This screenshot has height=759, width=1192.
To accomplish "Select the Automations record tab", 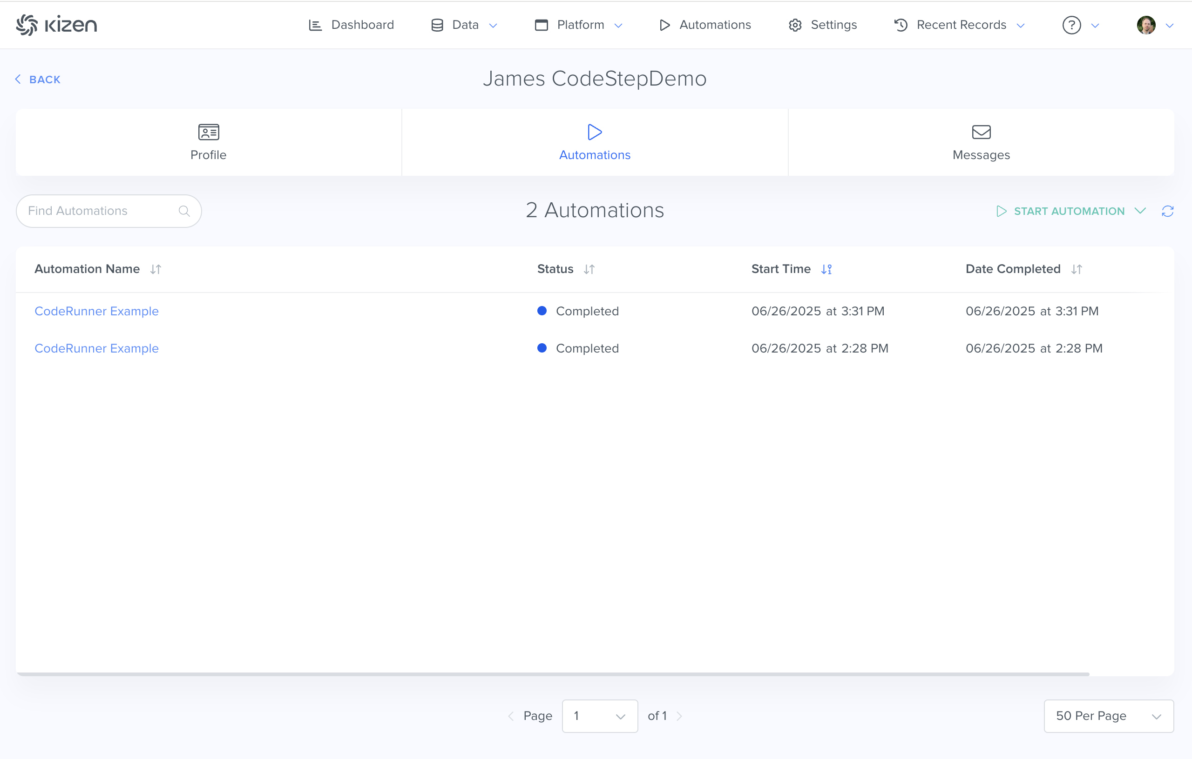I will pyautogui.click(x=595, y=142).
